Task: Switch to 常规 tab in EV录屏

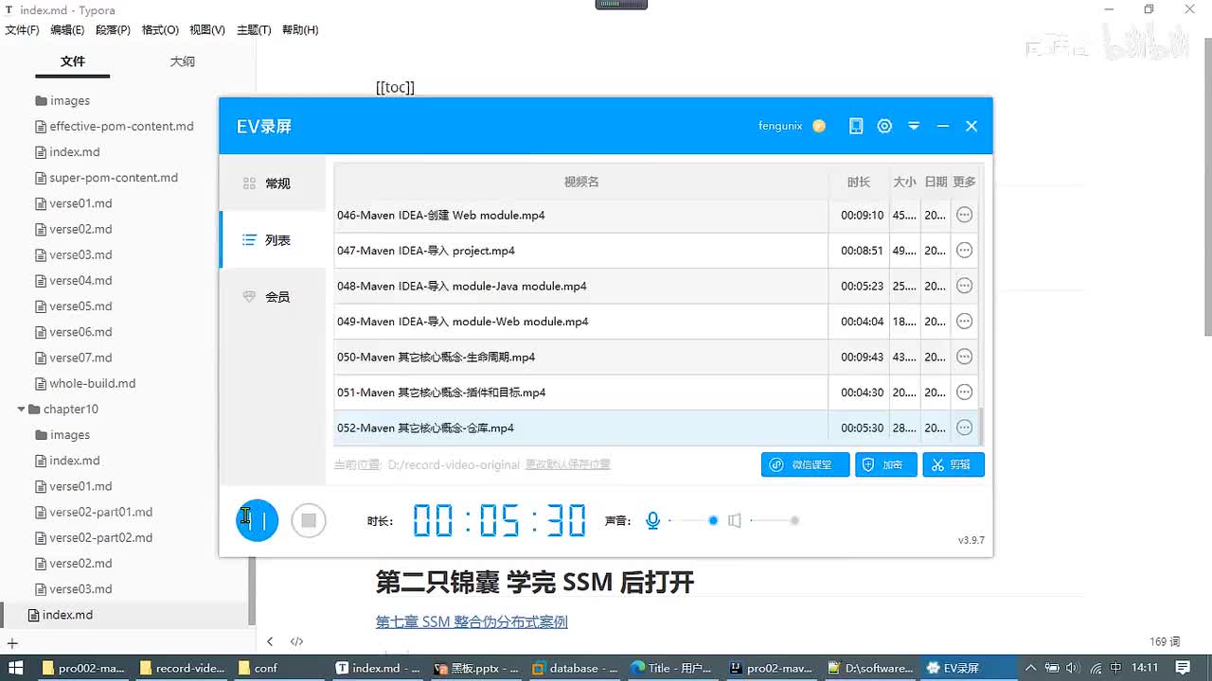Action: pos(273,183)
